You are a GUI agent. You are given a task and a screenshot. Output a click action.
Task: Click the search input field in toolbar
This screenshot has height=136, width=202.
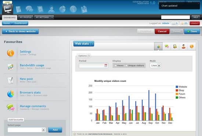pos(176,17)
